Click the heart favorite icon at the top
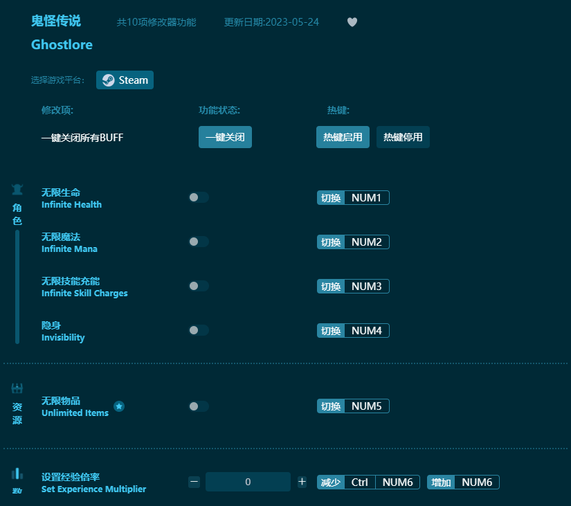The height and width of the screenshot is (506, 571). pyautogui.click(x=352, y=22)
